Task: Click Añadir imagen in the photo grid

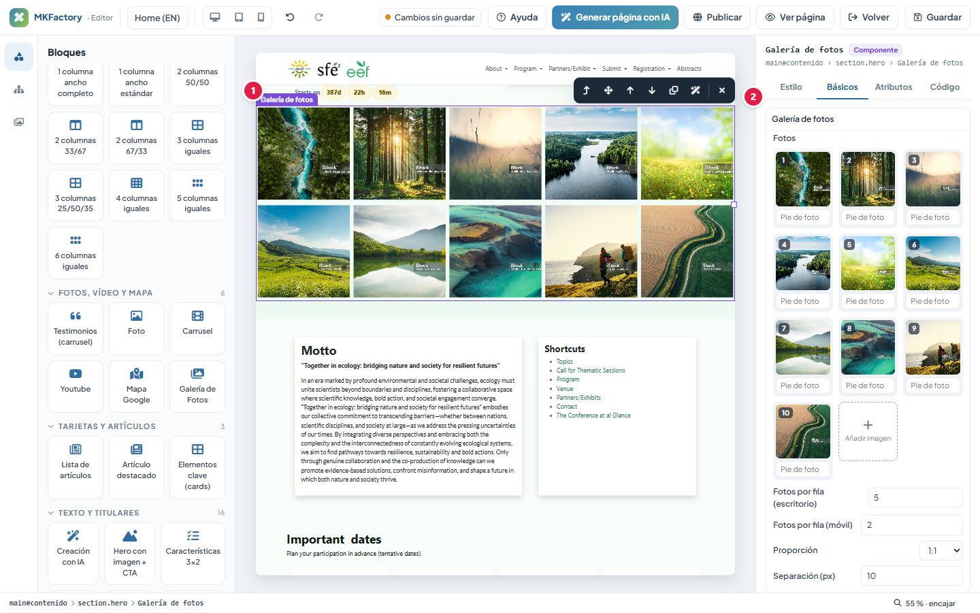Action: 868,431
